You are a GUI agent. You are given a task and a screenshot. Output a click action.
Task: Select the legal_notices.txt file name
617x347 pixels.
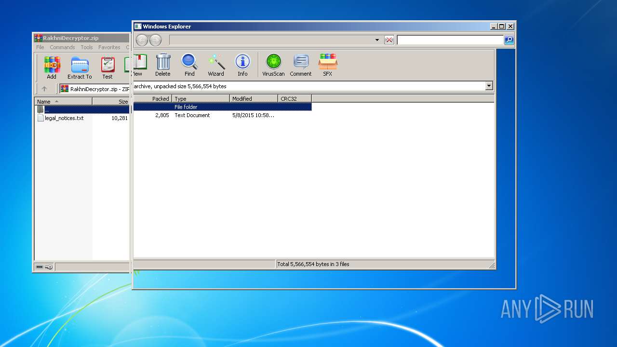tap(64, 118)
